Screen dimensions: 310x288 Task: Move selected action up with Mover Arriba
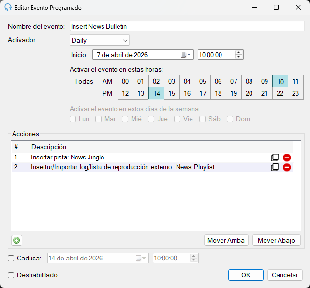click(x=226, y=240)
